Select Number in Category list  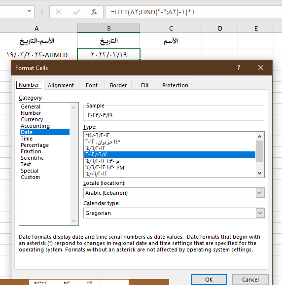tap(44, 113)
